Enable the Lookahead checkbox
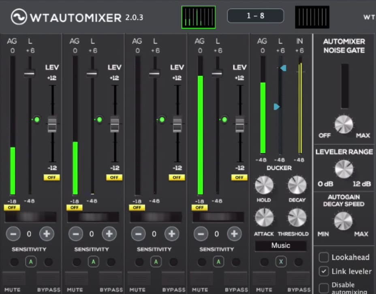The image size is (376, 294). 324,257
